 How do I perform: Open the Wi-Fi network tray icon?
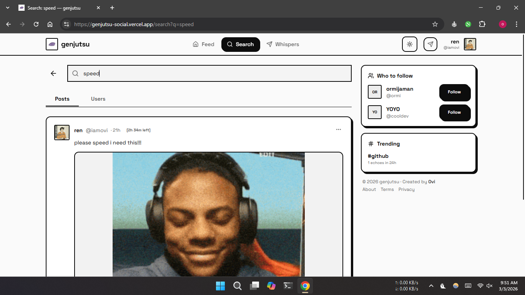[480, 286]
